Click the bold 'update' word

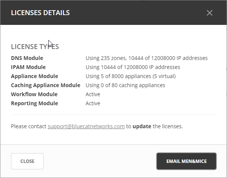142,126
